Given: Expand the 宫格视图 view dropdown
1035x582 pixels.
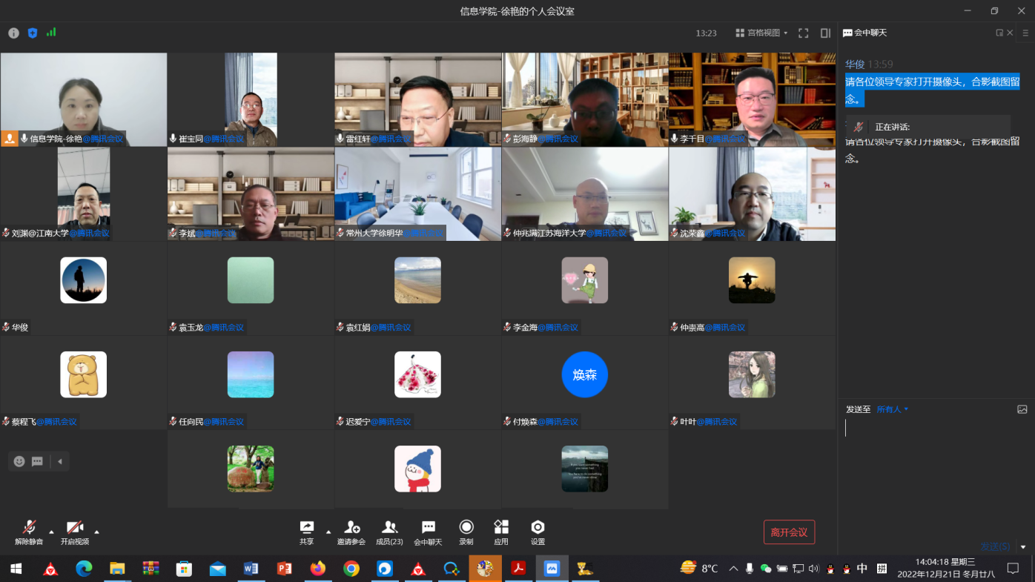Looking at the screenshot, I should point(761,33).
